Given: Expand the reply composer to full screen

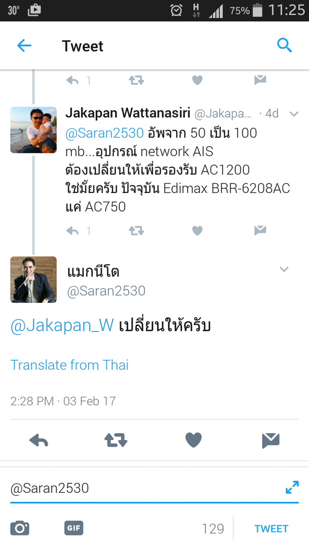Looking at the screenshot, I should coord(292,487).
